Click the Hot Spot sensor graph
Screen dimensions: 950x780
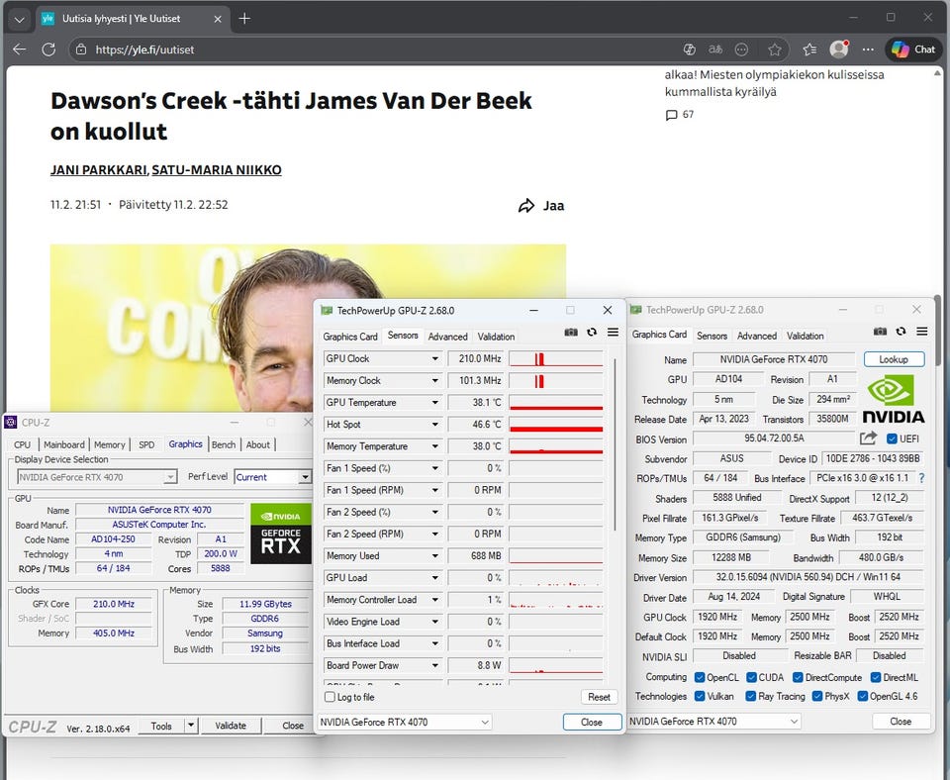(556, 425)
